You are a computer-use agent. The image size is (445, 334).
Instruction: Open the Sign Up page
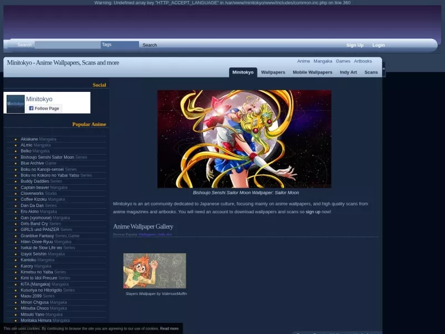click(x=355, y=45)
